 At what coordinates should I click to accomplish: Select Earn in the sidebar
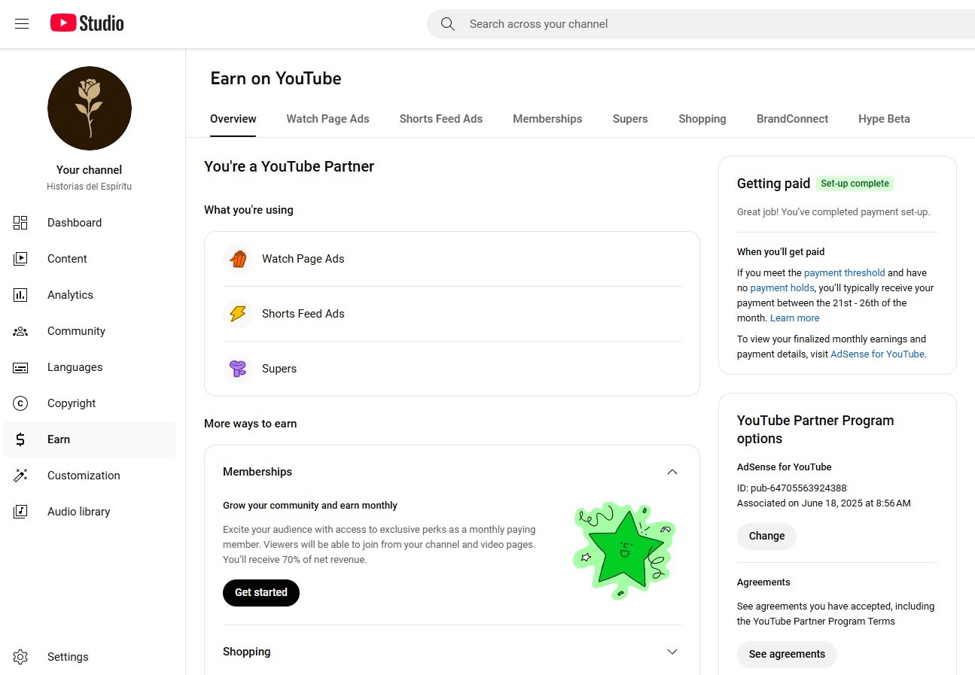click(89, 439)
